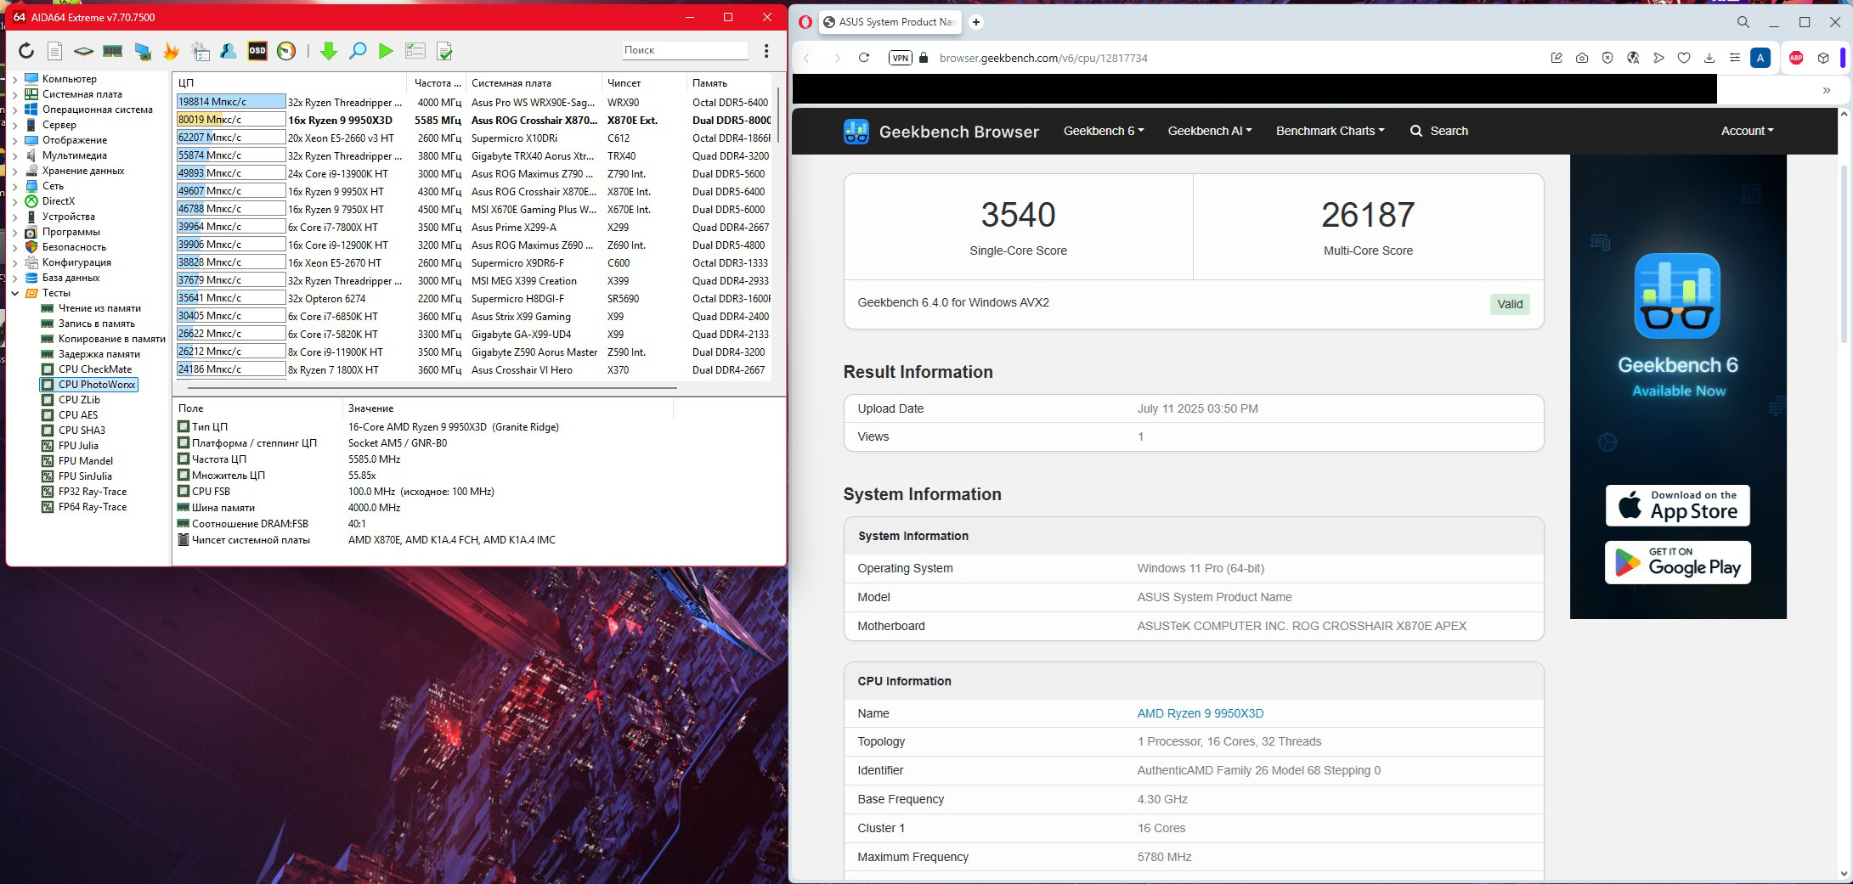
Task: Click the CPU chip icon in AIDA64 toolbar
Action: click(x=83, y=52)
